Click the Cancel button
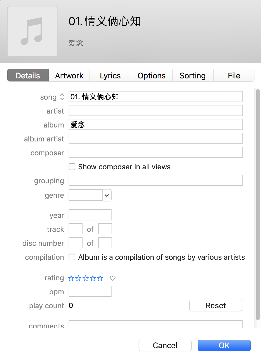 tap(165, 345)
